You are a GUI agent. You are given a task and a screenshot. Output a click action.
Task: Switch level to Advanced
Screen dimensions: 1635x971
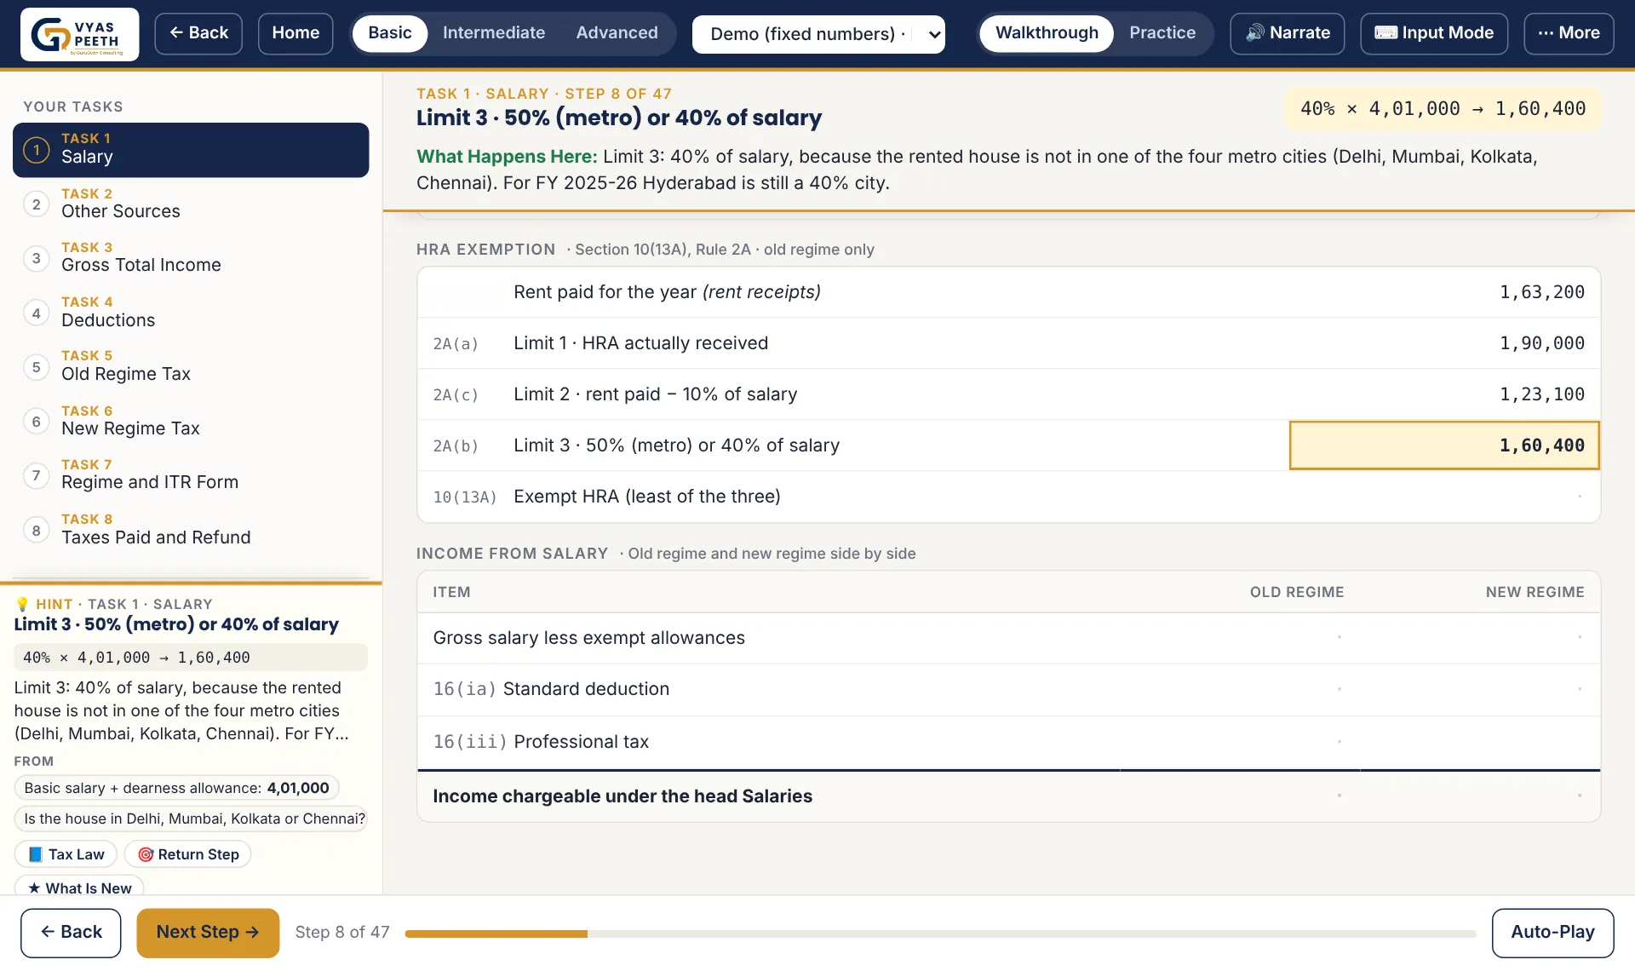pos(617,33)
